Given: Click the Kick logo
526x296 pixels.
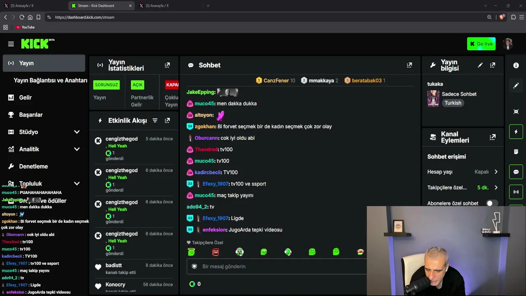Looking at the screenshot, I should tap(37, 44).
